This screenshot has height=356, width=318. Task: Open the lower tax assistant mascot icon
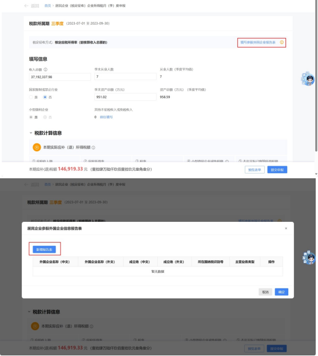pos(308,257)
